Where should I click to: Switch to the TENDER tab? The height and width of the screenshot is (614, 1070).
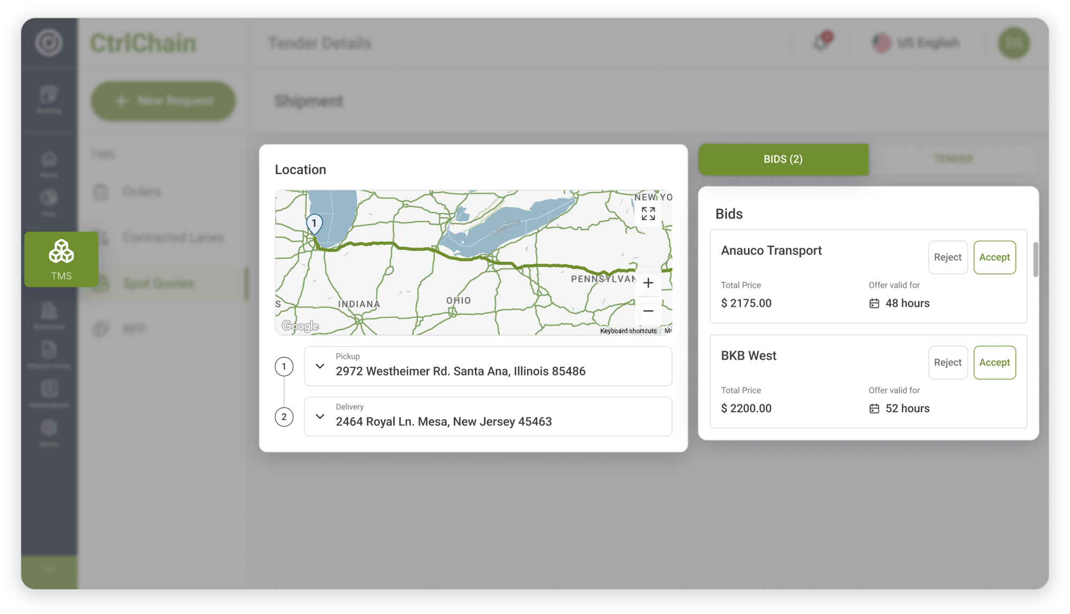tap(953, 159)
